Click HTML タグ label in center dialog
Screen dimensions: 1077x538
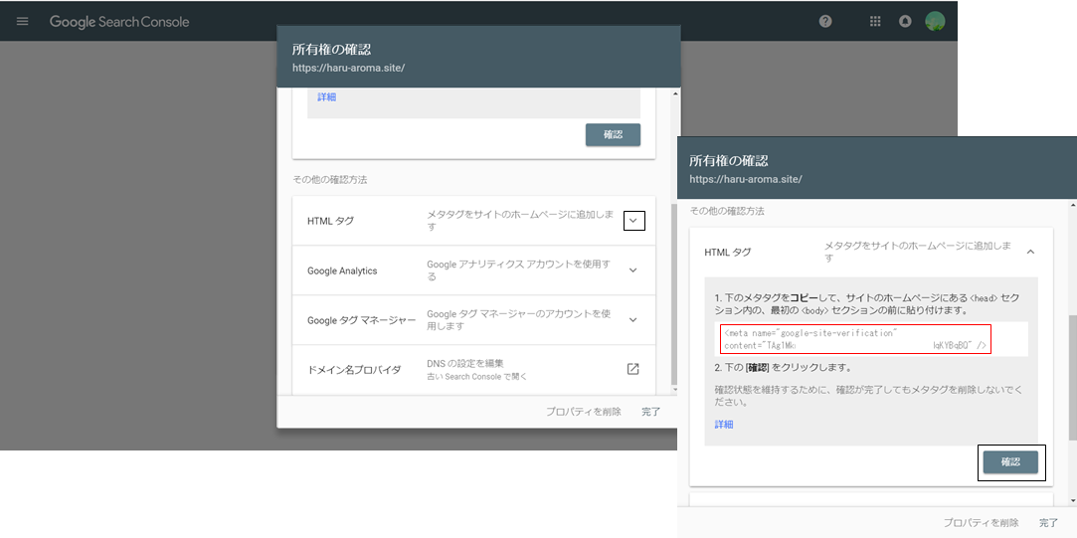tap(330, 221)
